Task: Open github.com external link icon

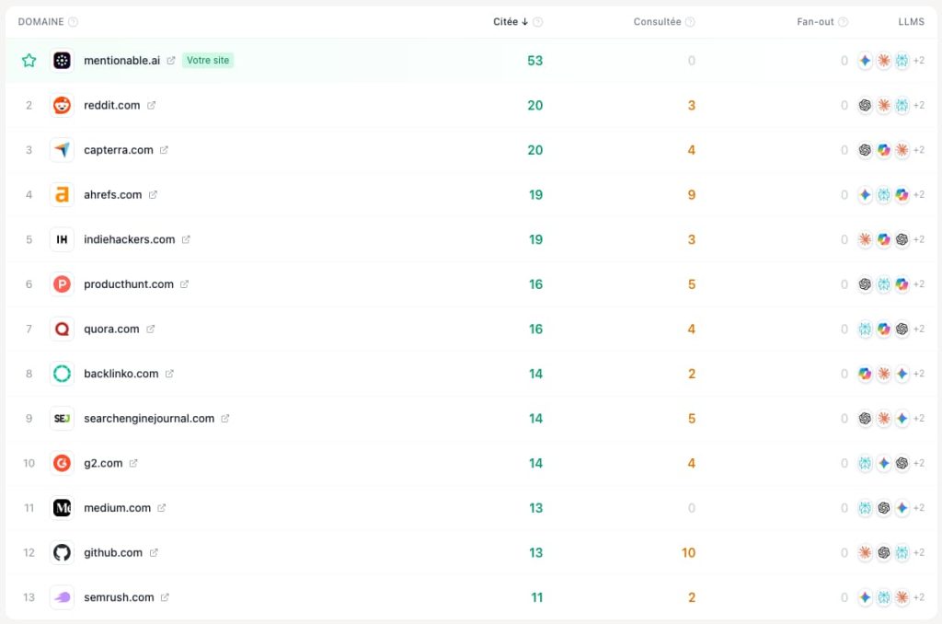Action: coord(154,552)
